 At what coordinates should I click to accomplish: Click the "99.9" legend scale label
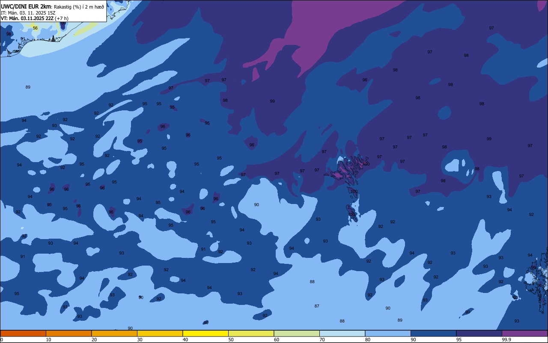click(506, 340)
